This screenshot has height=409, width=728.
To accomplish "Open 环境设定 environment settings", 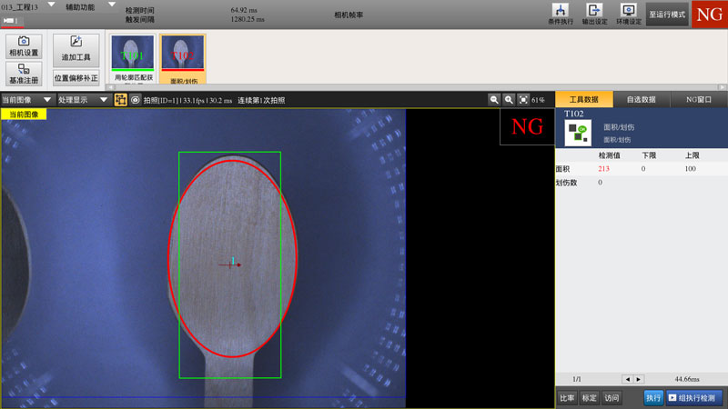I will pos(628,14).
